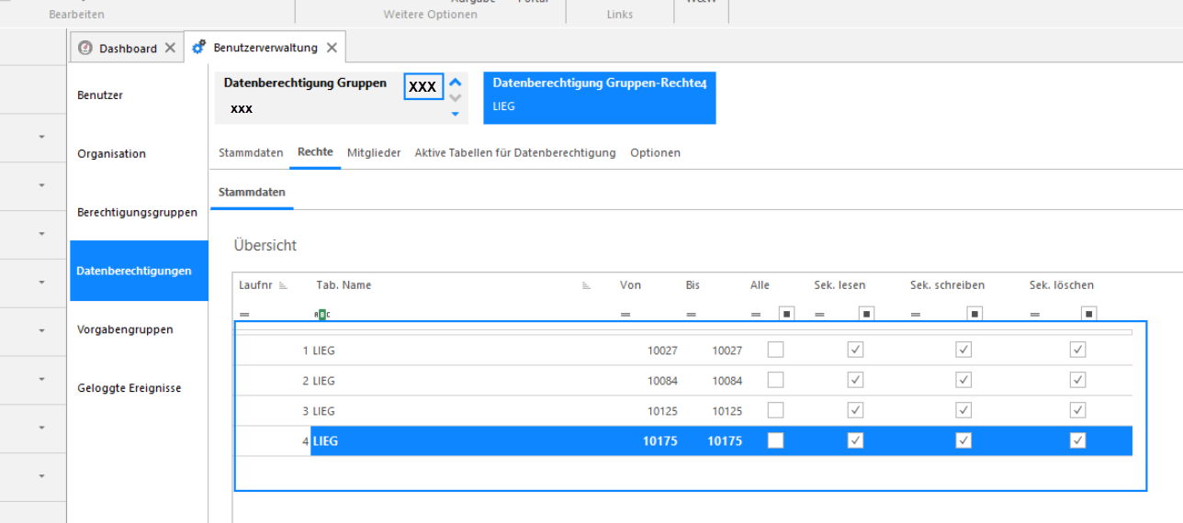Open the Aktive Tabellen für Datenberechtigung tab
Screen dimensions: 1183x523
click(x=515, y=152)
